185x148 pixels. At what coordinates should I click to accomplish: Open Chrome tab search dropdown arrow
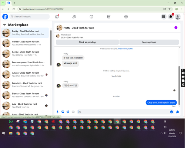(3, 3)
